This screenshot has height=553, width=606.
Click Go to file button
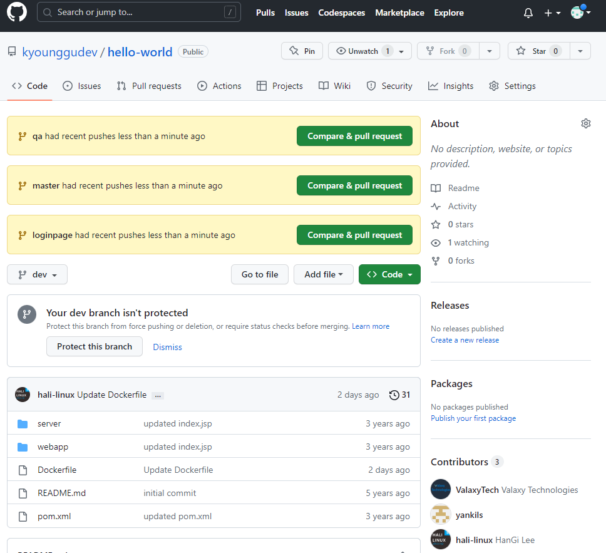(260, 274)
